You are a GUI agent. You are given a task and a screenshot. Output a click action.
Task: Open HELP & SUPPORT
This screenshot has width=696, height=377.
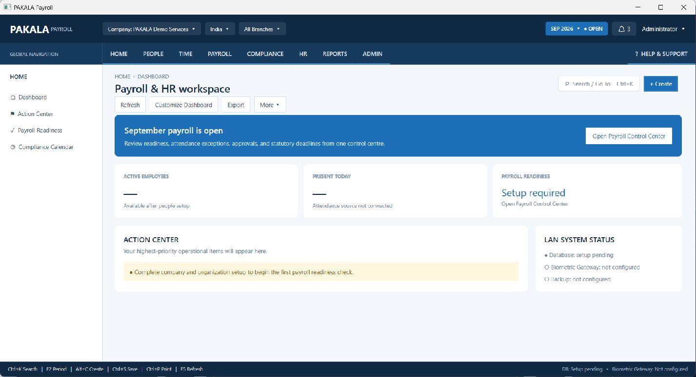tap(661, 54)
